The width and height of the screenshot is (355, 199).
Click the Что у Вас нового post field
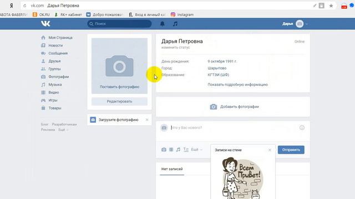coord(233,128)
